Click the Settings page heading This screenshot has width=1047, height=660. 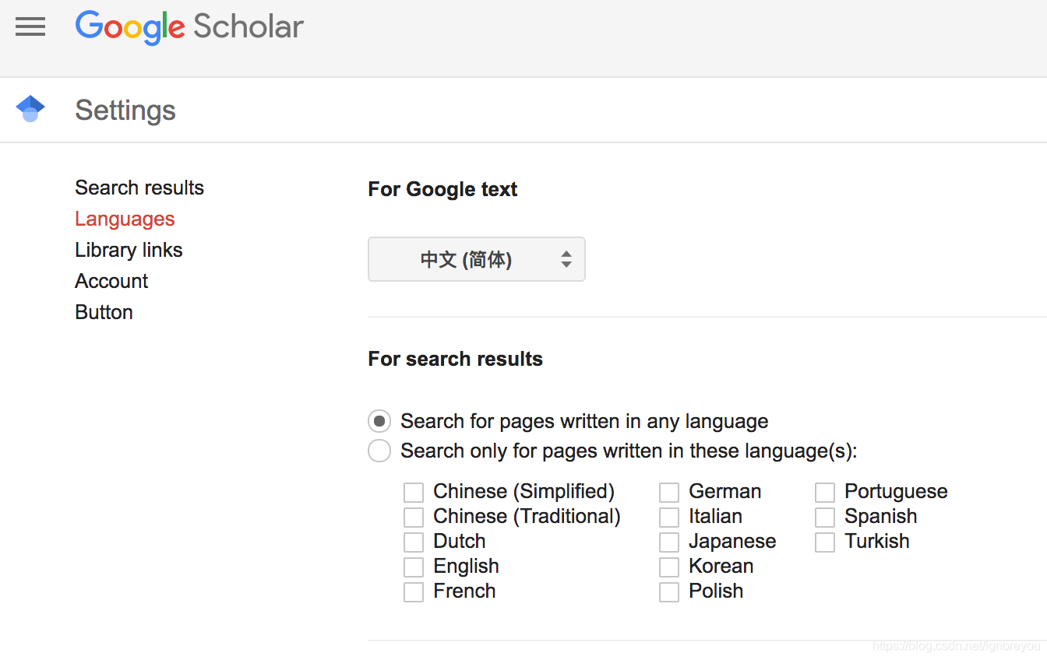click(125, 110)
